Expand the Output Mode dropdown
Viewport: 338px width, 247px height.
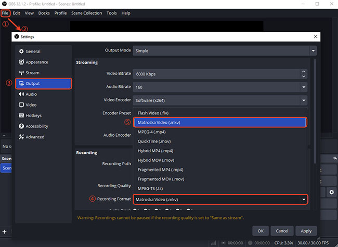[313, 51]
